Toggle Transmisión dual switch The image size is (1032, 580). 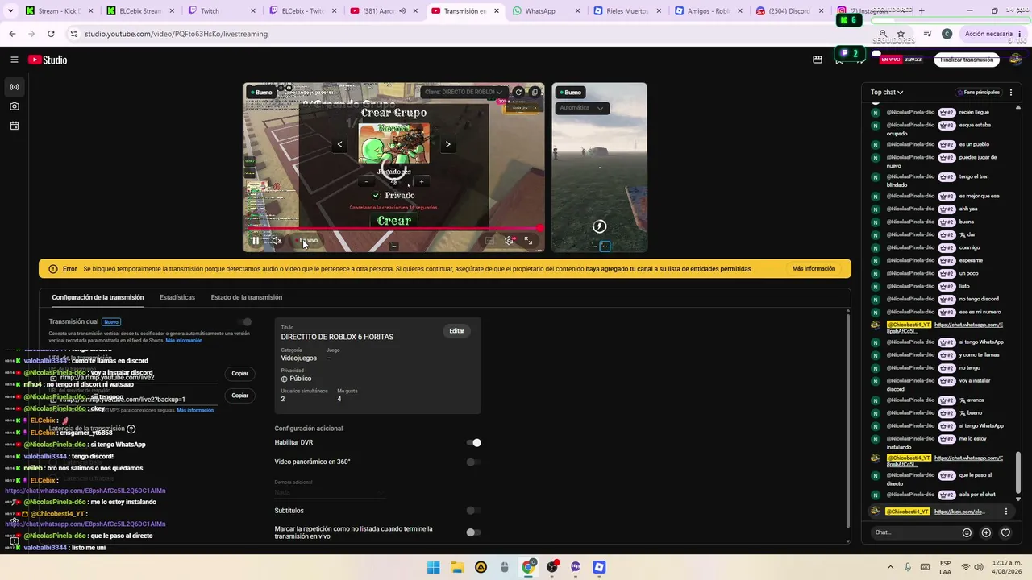click(244, 322)
